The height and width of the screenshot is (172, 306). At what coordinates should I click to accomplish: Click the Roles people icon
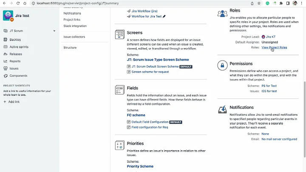[x=222, y=14]
